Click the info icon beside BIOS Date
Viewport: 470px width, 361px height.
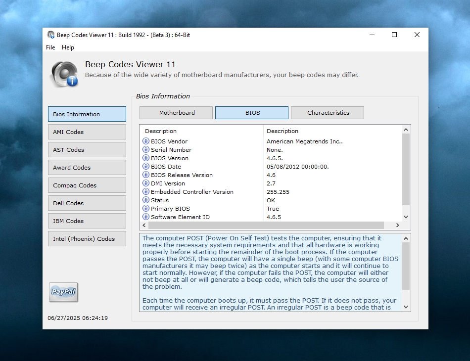coord(145,166)
